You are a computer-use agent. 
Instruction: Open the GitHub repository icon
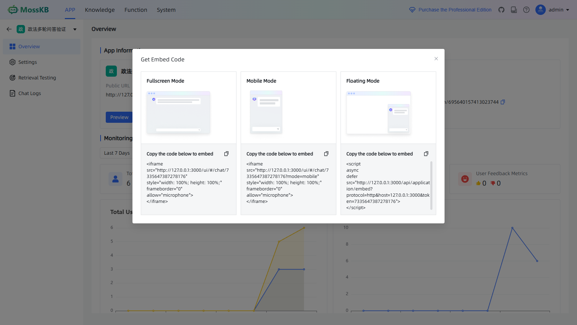[x=501, y=10]
